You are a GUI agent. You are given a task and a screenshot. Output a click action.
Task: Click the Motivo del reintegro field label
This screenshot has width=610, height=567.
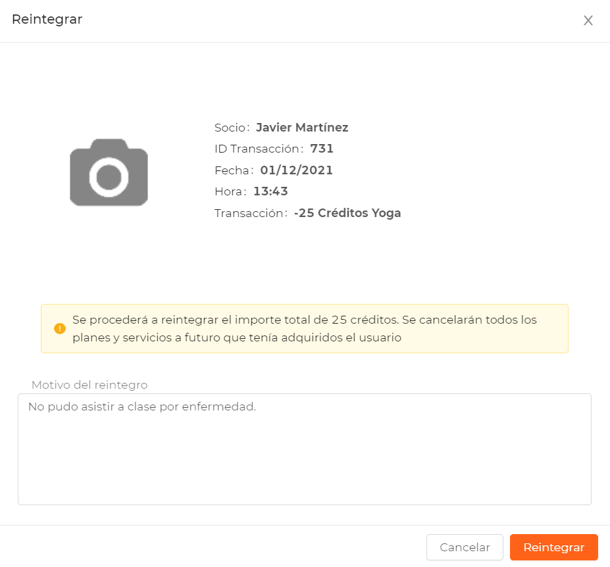pos(89,385)
